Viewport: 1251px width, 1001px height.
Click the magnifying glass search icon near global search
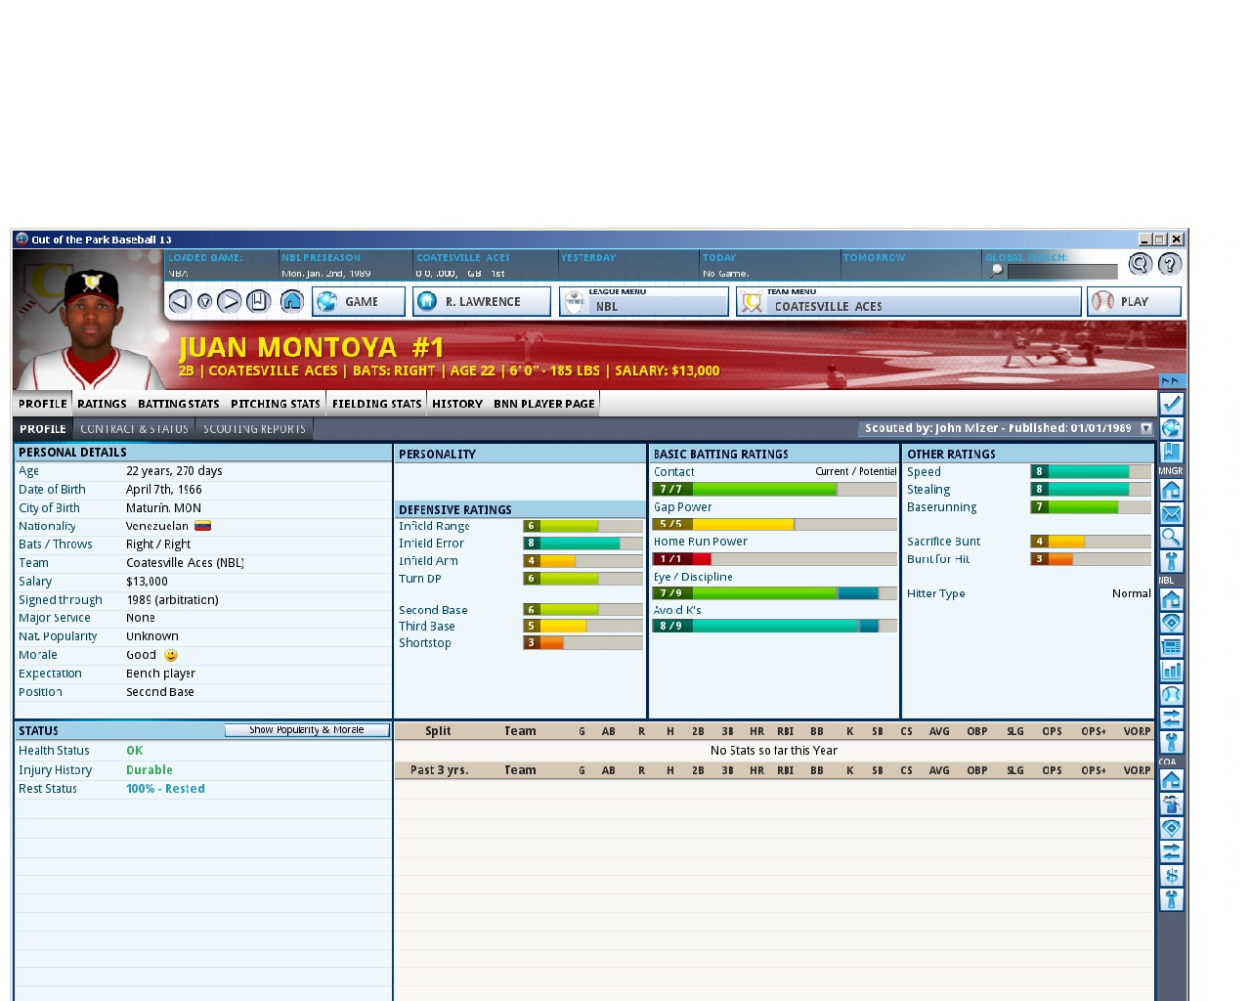[x=1139, y=264]
